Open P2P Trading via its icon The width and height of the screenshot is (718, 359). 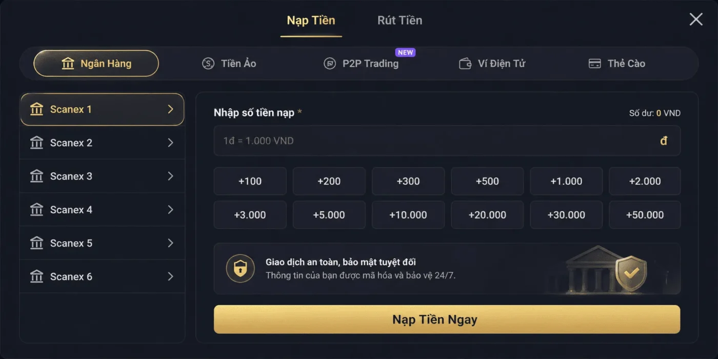tap(331, 63)
